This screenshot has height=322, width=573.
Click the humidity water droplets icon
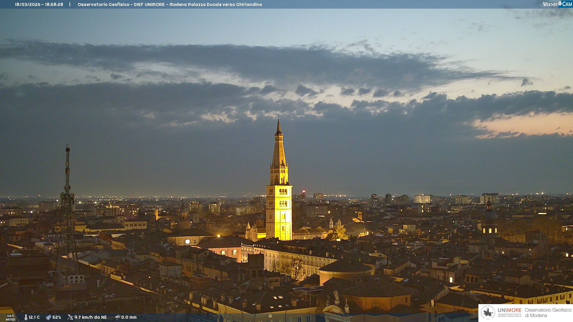tap(48, 317)
